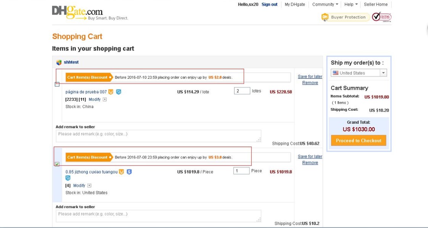The height and width of the screenshot is (228, 428).
Task: Click blue shield badge beside página de prueba 007
Action: [x=119, y=92]
